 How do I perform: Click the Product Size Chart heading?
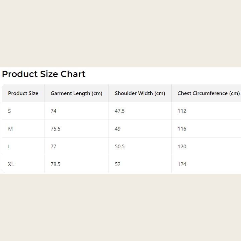tap(44, 74)
